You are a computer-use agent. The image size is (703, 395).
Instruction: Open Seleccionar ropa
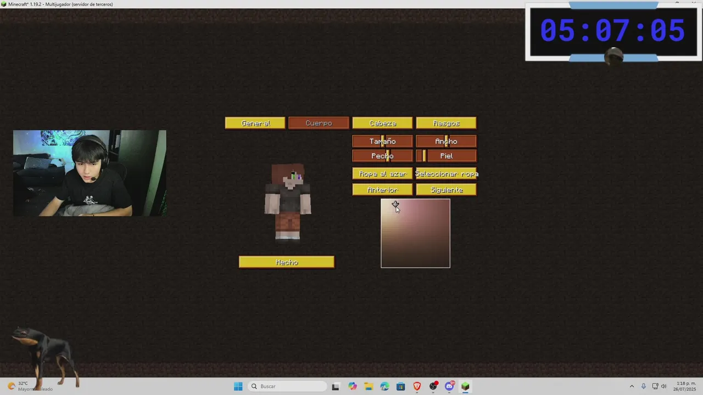pos(446,173)
